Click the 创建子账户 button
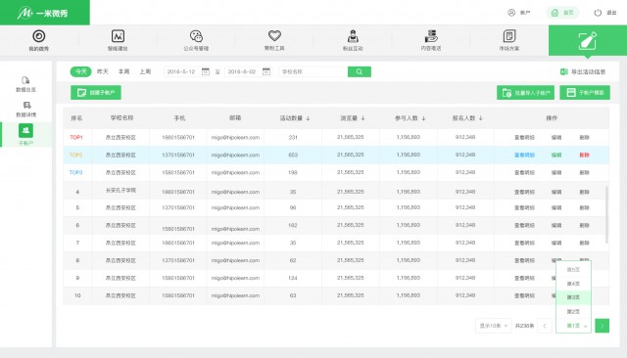The image size is (627, 358). click(96, 93)
